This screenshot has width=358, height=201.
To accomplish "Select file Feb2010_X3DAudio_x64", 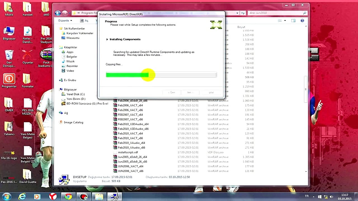I will tap(133, 124).
